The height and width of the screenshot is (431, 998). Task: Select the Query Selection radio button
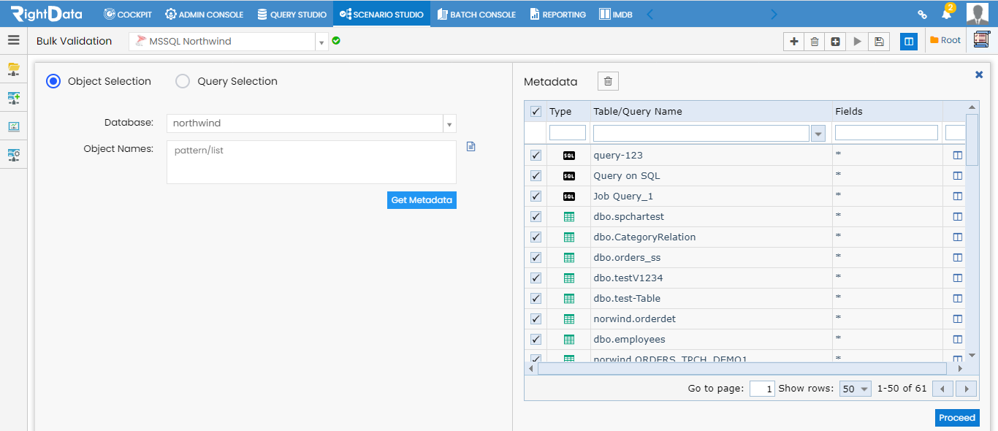183,81
